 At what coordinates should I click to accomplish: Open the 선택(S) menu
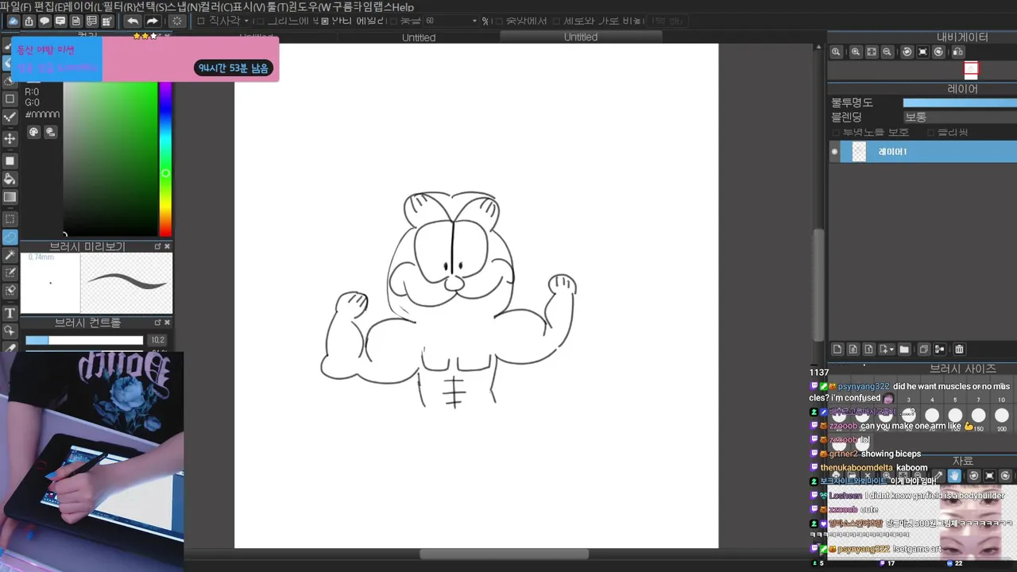150,6
